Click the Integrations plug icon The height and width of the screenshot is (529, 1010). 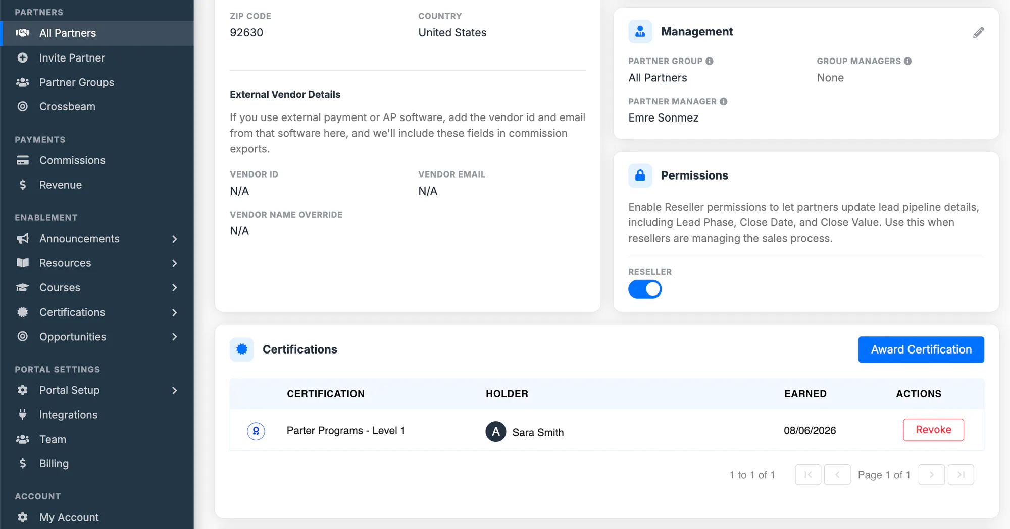(23, 415)
